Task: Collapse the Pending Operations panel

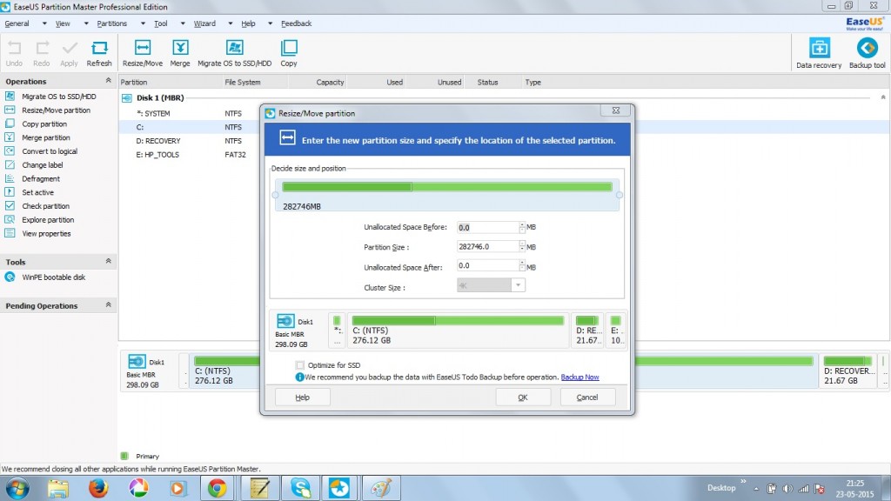Action: tap(109, 305)
